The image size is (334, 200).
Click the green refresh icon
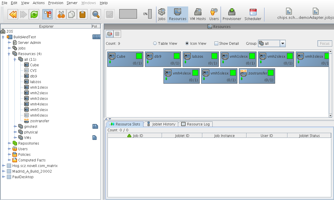pos(34,14)
